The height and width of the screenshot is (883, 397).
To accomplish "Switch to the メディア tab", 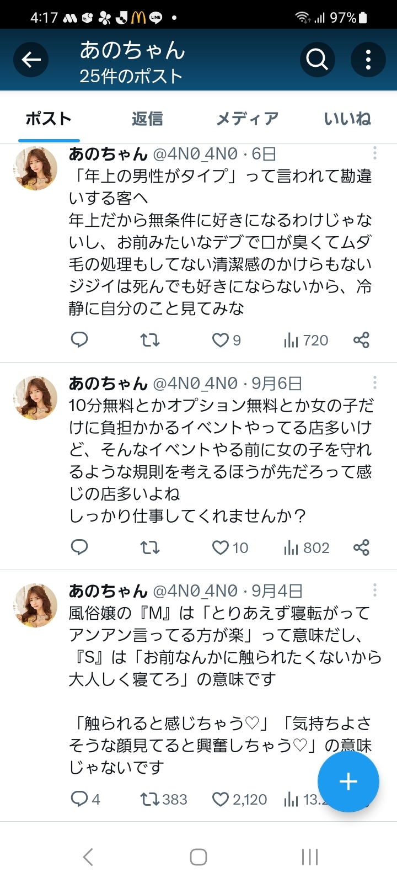I will pyautogui.click(x=247, y=119).
